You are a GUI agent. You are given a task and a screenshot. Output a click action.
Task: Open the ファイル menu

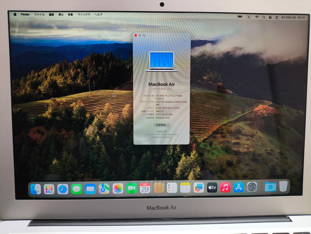[x=39, y=15]
